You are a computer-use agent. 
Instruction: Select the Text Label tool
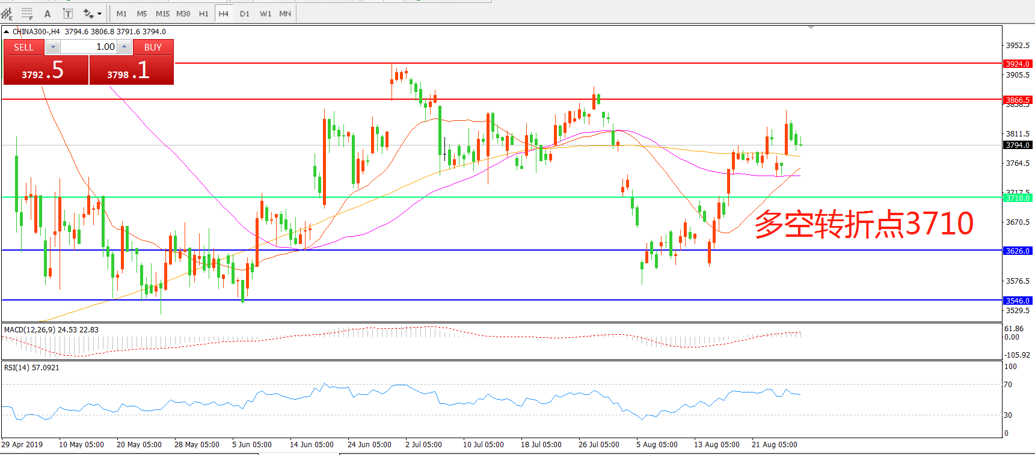coord(68,13)
